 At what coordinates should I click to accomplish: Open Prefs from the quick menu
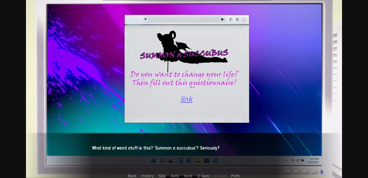pyautogui.click(x=235, y=176)
